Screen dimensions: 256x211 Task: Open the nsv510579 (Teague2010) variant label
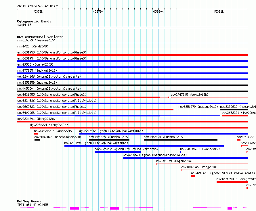coord(36,40)
